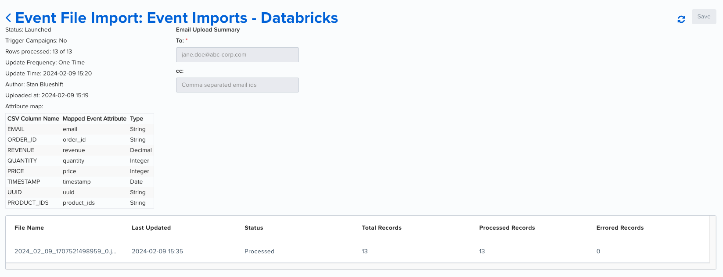Click the Save button
Viewport: 723px width, 277px height.
(704, 17)
